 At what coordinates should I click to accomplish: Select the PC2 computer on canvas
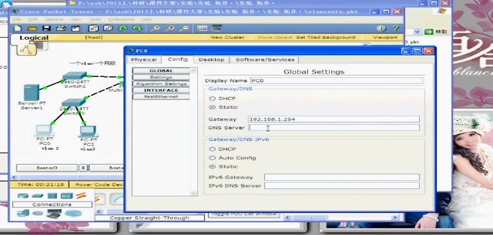click(87, 132)
